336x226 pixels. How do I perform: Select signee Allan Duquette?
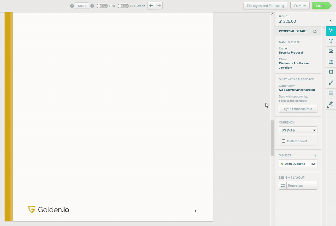coord(298,164)
